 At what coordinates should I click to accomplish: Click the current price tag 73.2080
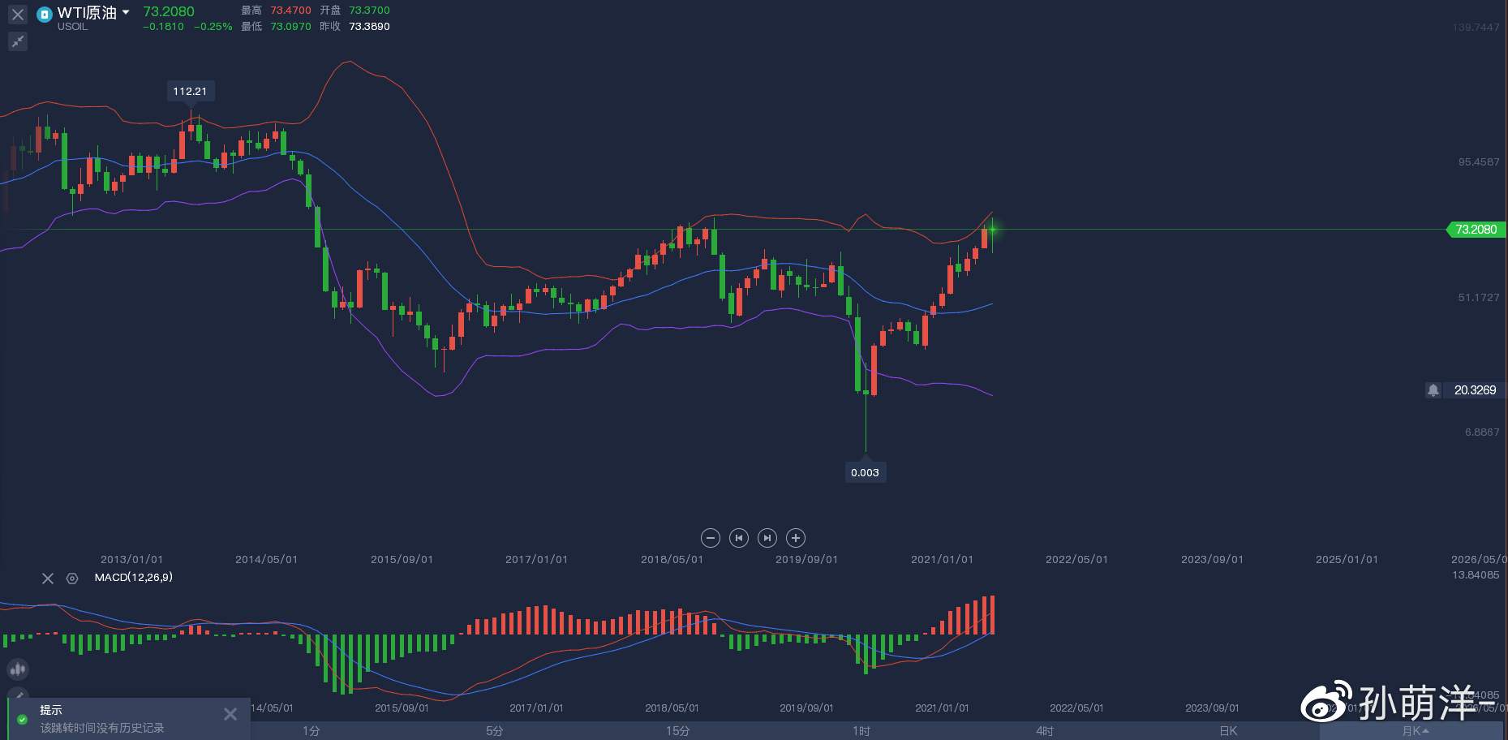point(1476,230)
